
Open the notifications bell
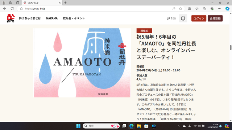click(x=183, y=18)
